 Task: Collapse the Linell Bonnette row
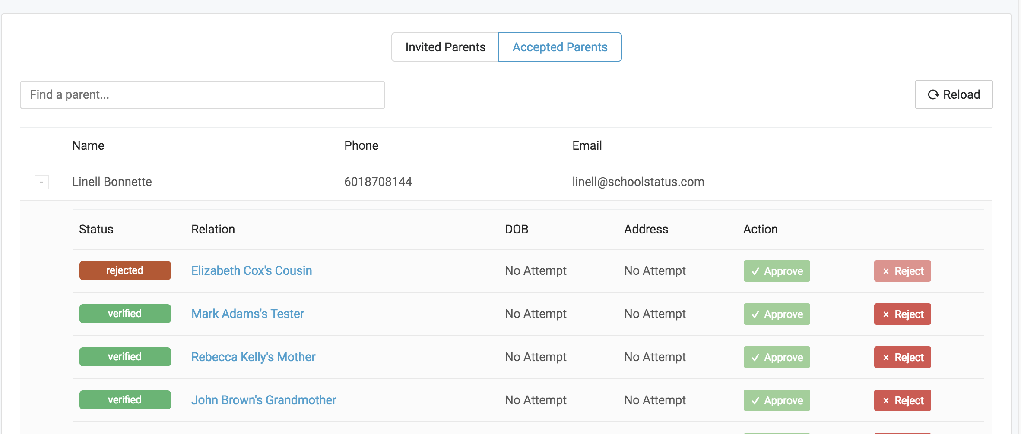42,182
